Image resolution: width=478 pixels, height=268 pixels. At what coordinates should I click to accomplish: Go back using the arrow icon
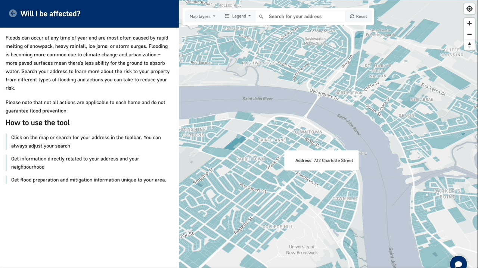(x=13, y=13)
